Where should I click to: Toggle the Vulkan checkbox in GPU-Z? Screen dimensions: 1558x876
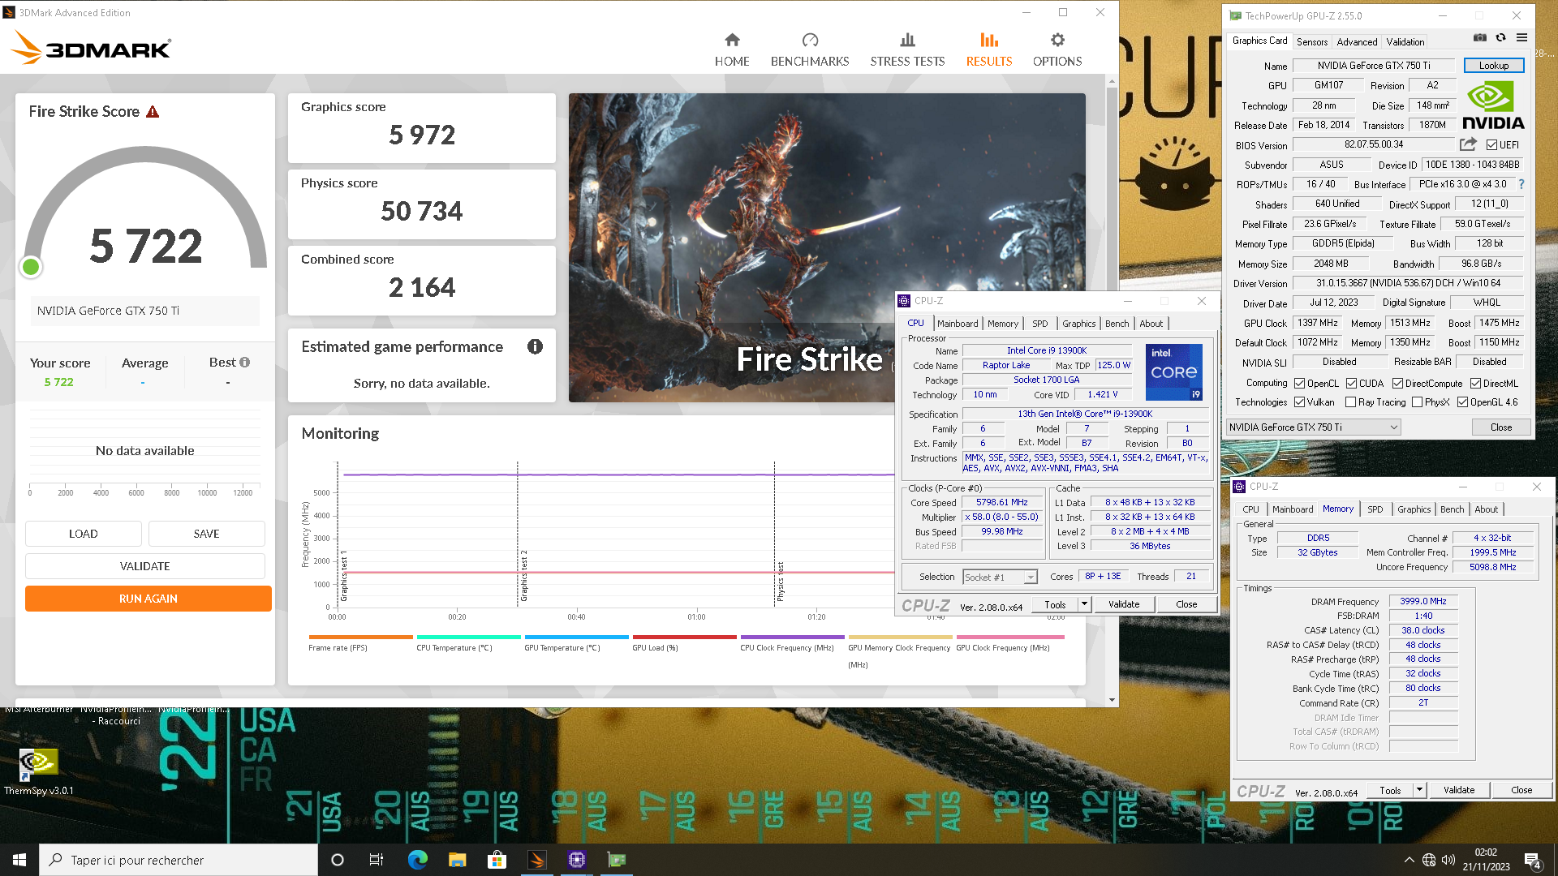1299,402
